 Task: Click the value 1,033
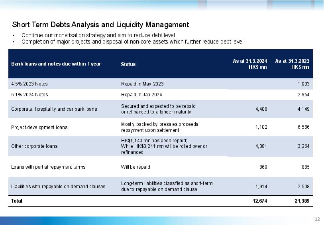(304, 84)
